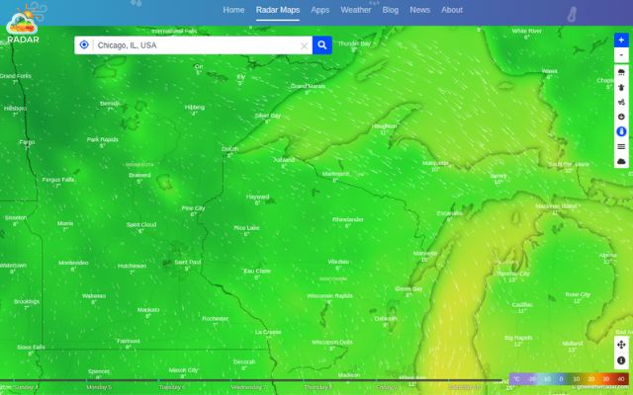Click the Green Bay city label
633x395 pixels.
click(408, 289)
